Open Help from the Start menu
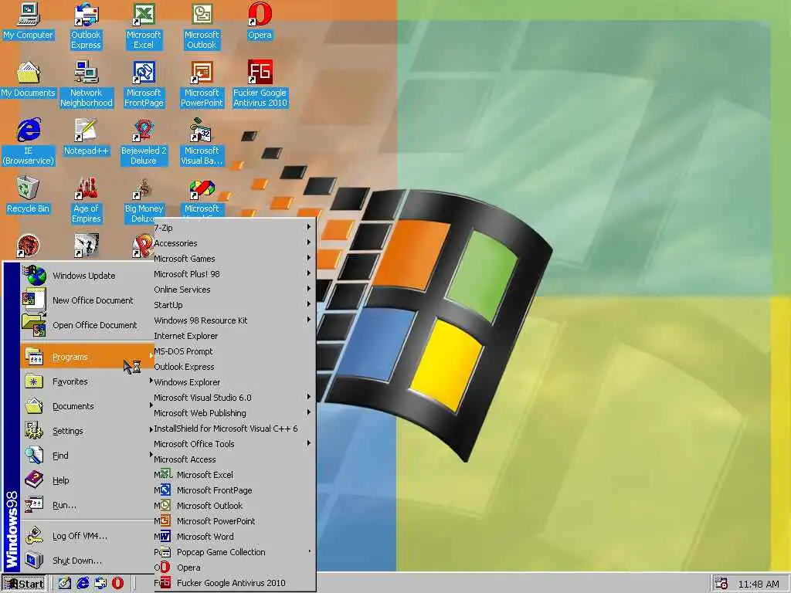Screen dimensions: 791x593 87,480
